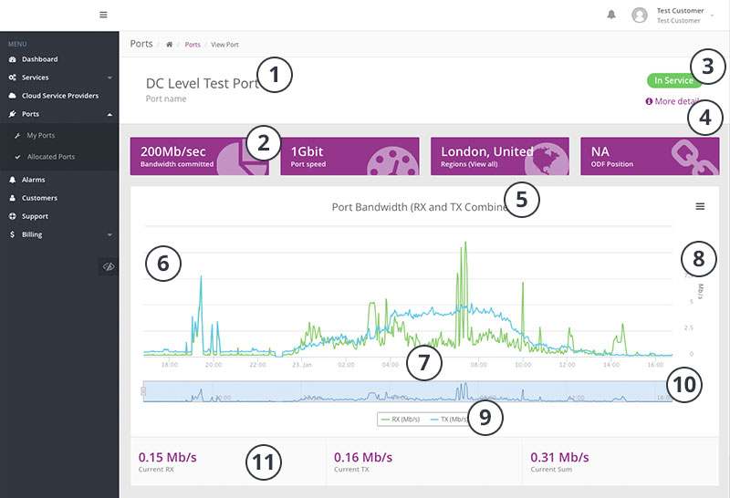Image resolution: width=730 pixels, height=498 pixels.
Task: Click the chain link icon on ODF card
Action: pos(695,158)
